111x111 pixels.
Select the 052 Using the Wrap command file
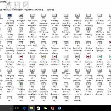coord(55,60)
